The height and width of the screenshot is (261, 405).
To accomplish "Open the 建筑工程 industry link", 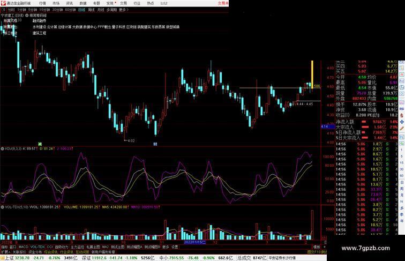I will click(39, 33).
